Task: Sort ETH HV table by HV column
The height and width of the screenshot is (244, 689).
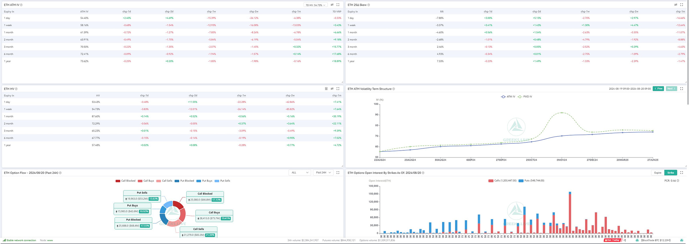Action: pos(98,95)
